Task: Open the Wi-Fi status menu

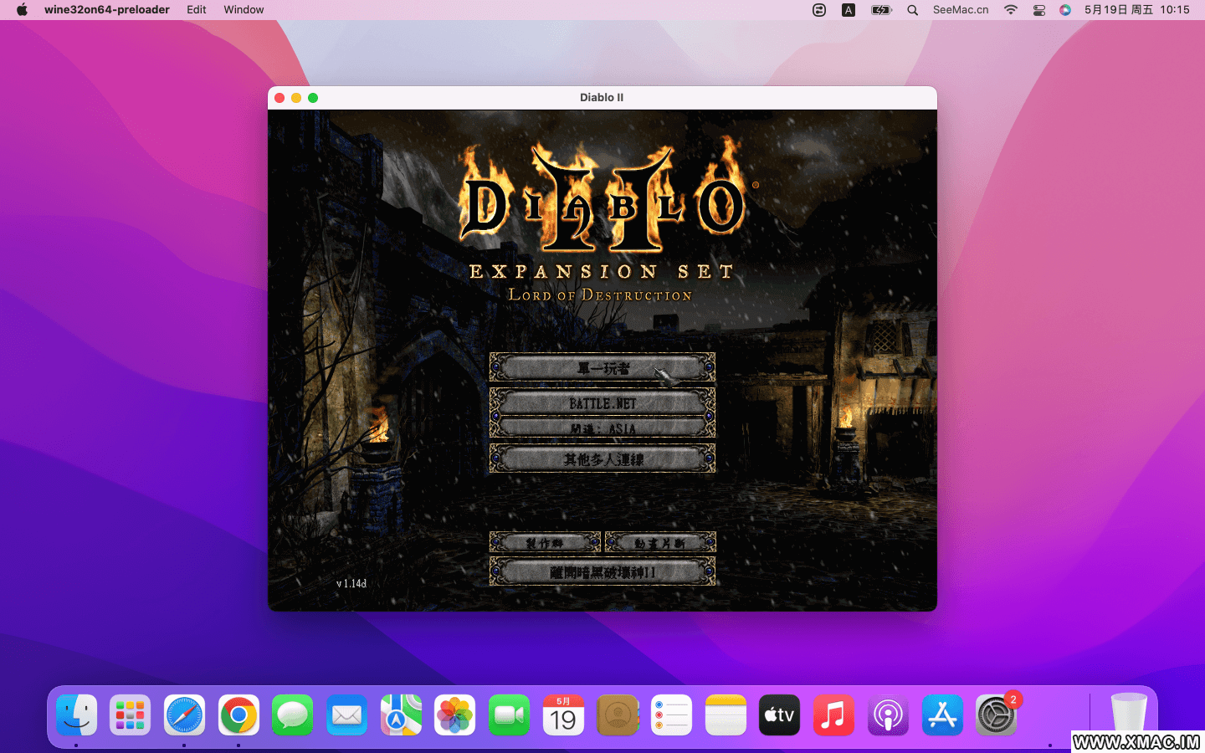Action: (x=1011, y=10)
